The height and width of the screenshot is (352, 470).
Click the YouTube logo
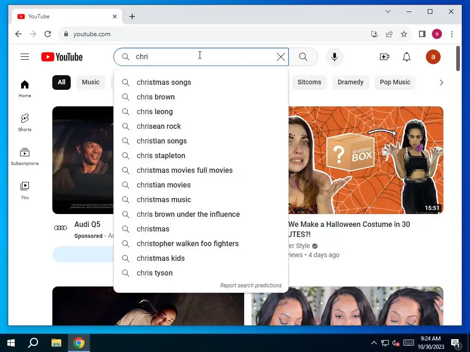pyautogui.click(x=62, y=57)
